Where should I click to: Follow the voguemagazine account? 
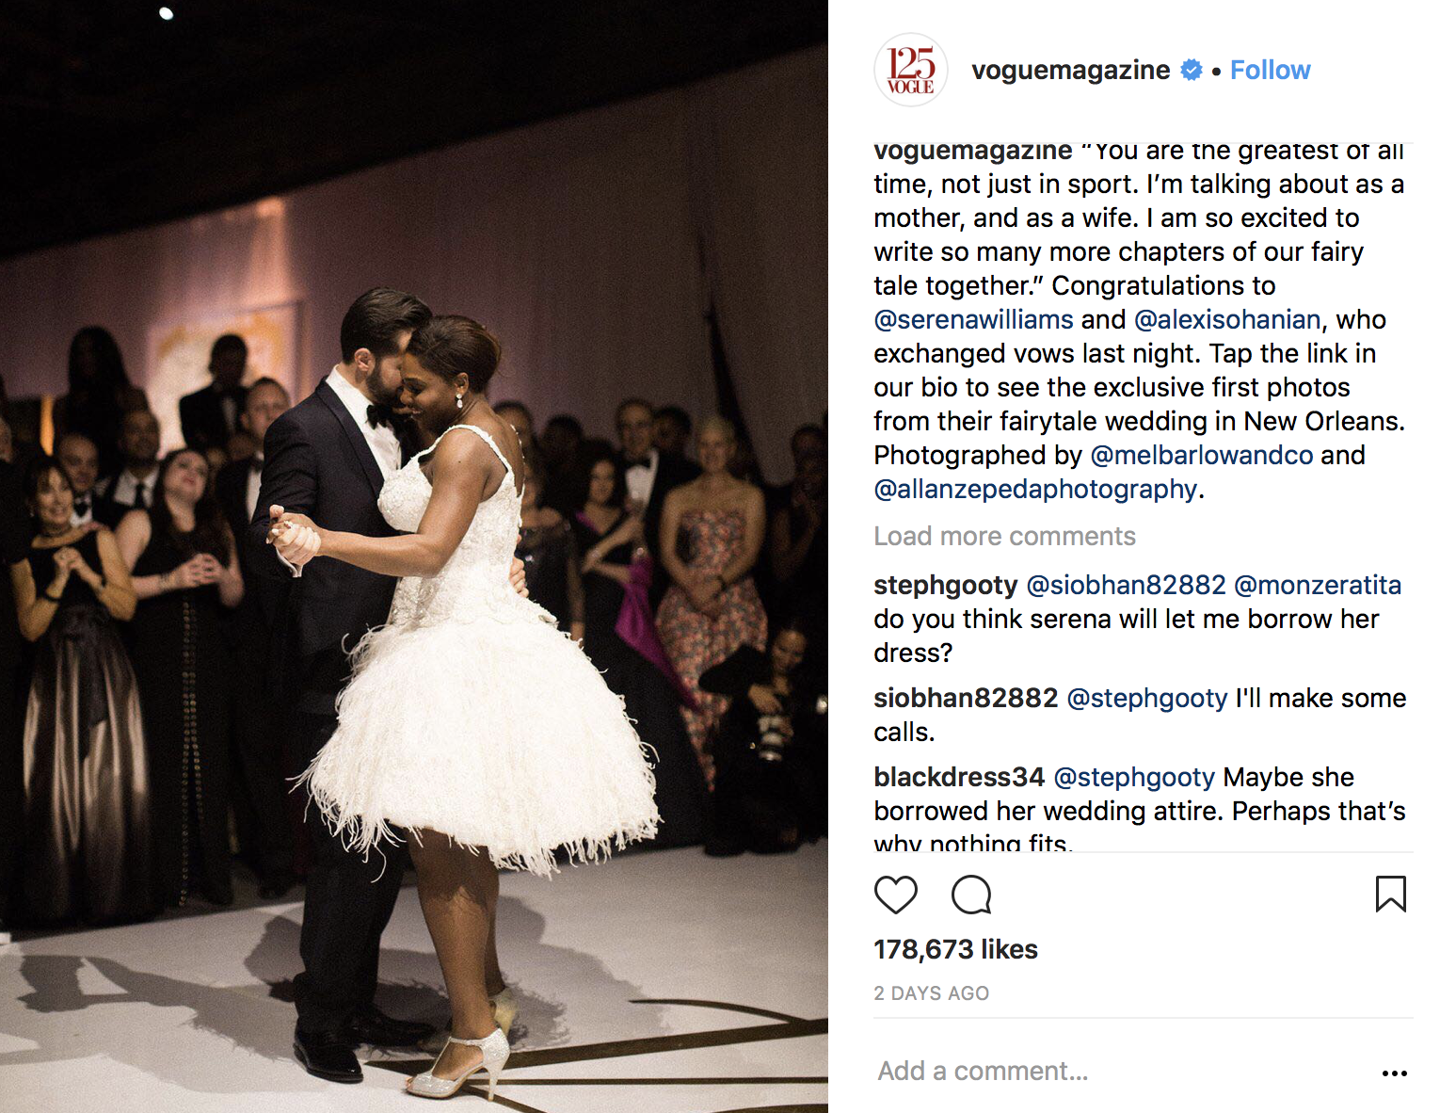click(x=1270, y=70)
